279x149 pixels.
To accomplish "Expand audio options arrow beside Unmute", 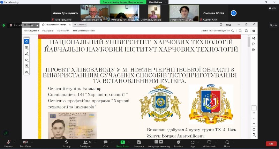I will (14, 142).
